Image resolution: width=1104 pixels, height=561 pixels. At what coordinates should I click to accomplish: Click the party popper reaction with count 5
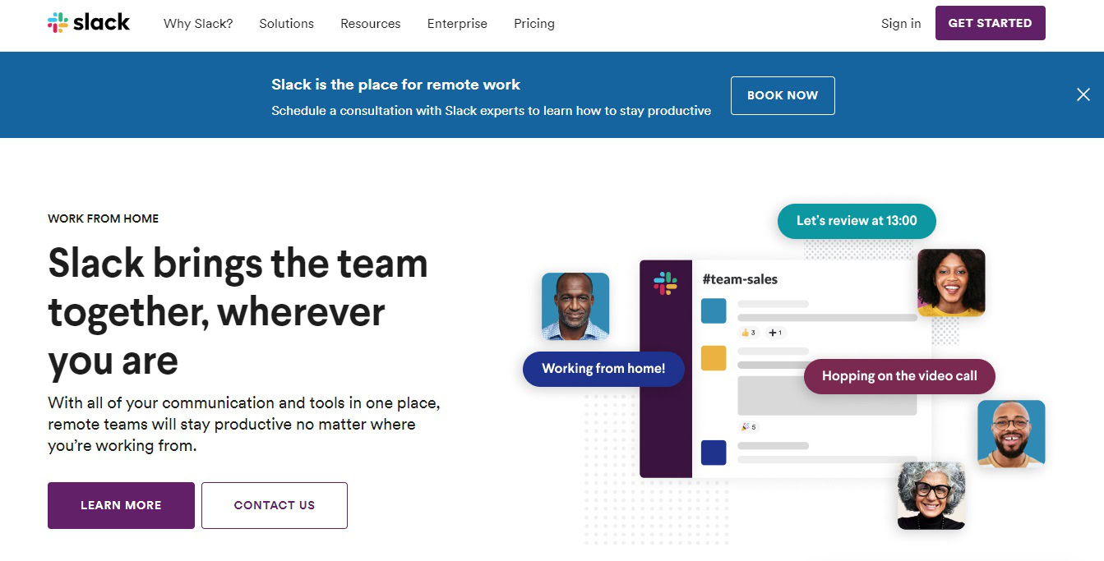(749, 427)
